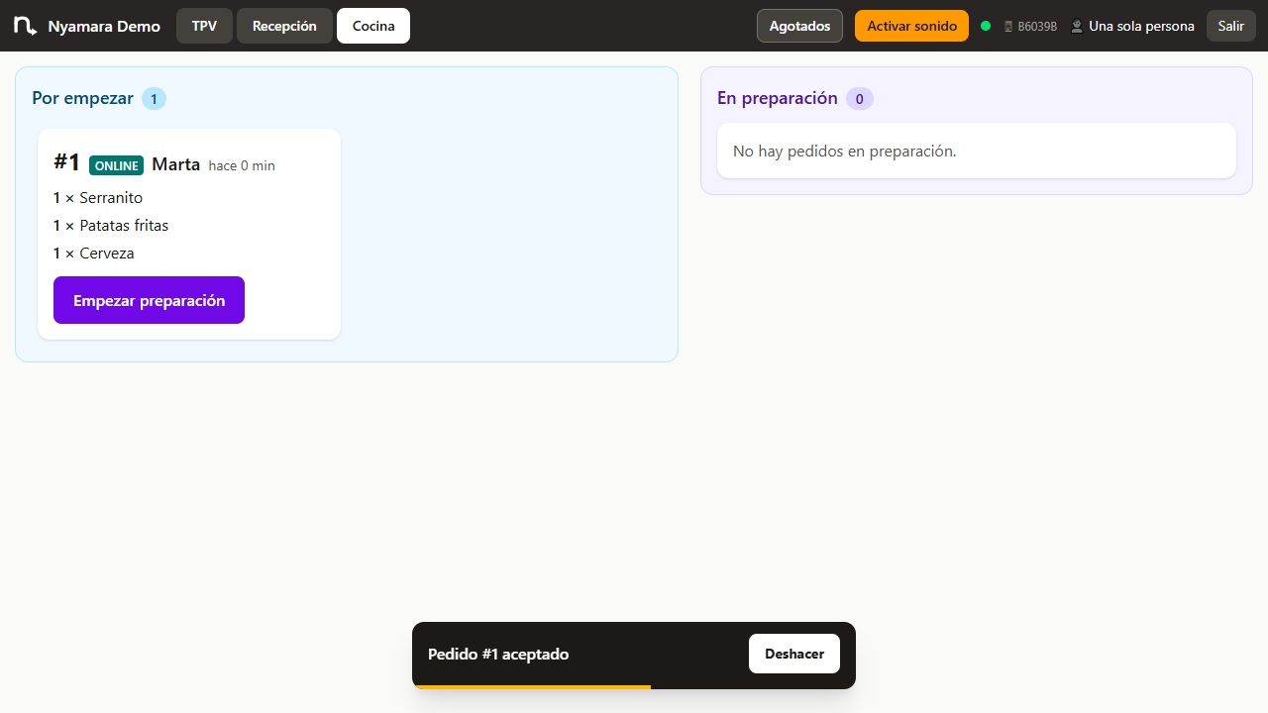The width and height of the screenshot is (1268, 713).
Task: Undo acceptance with Deshacer
Action: click(x=794, y=654)
